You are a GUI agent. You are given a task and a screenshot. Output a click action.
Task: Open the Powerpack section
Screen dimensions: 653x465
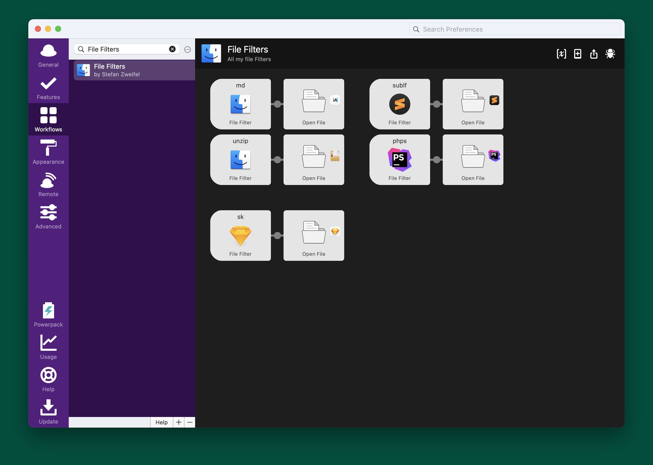(x=48, y=314)
